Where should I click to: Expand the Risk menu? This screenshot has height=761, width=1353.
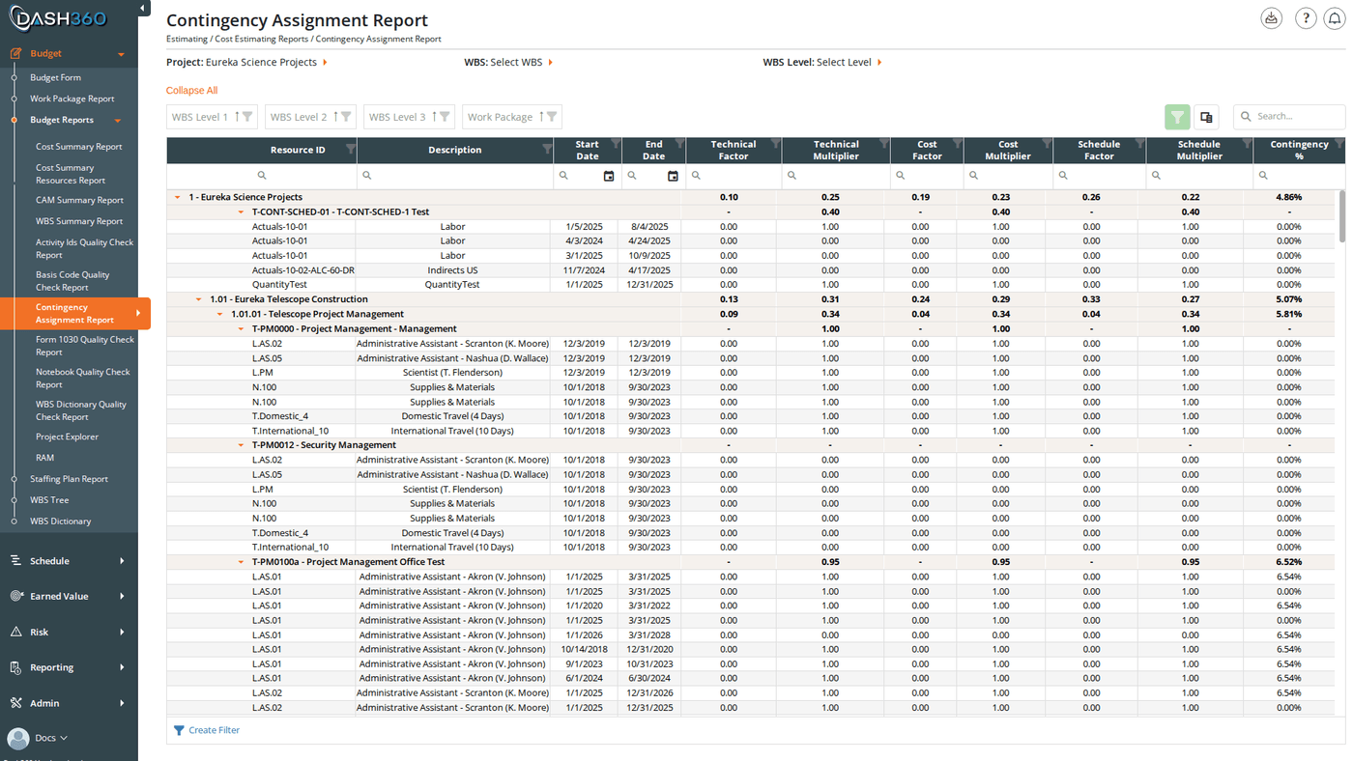click(x=122, y=633)
